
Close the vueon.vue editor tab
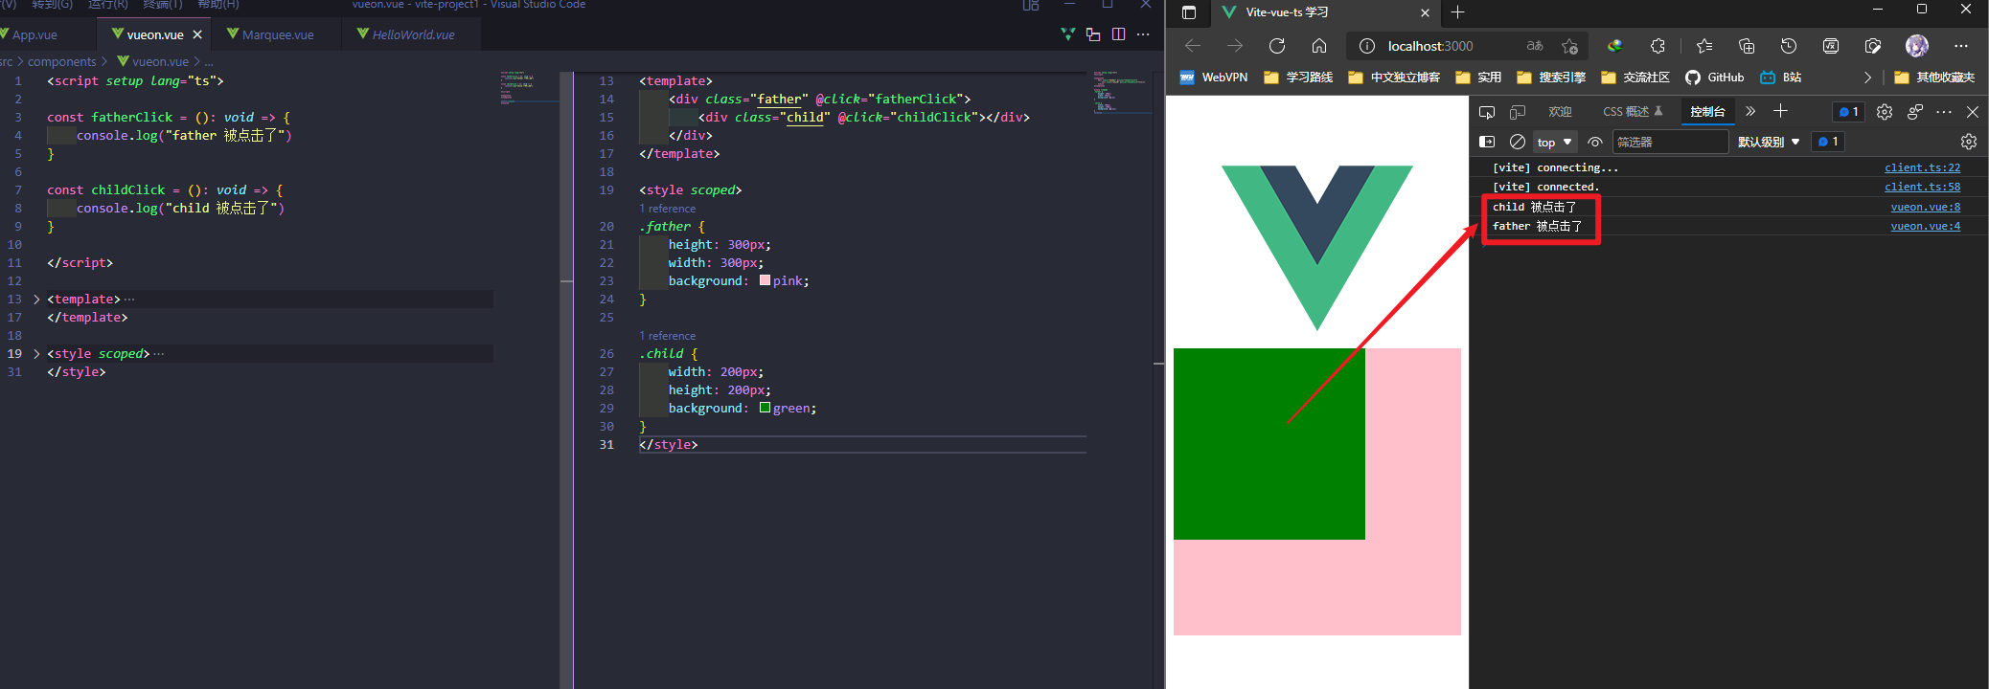pyautogui.click(x=197, y=34)
